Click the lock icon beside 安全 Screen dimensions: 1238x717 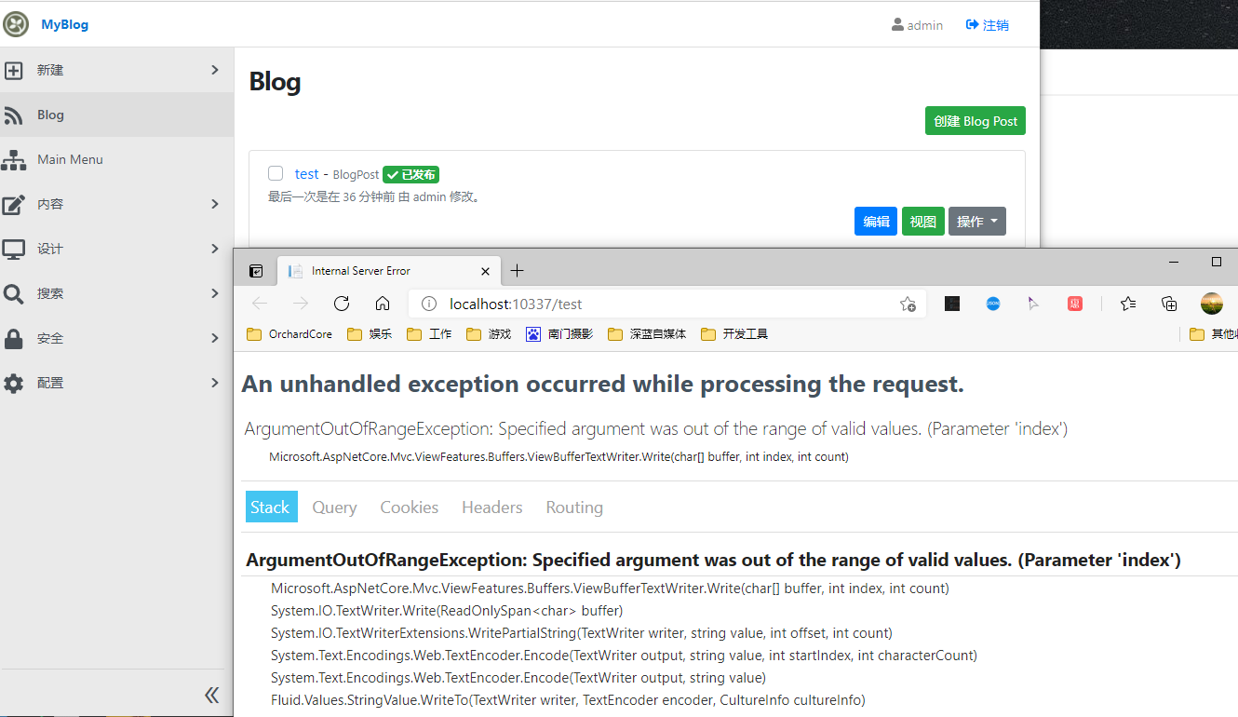pos(13,338)
